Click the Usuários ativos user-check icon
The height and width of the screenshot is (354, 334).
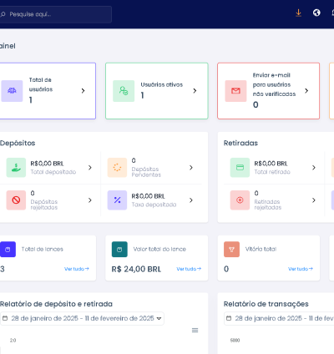click(124, 91)
